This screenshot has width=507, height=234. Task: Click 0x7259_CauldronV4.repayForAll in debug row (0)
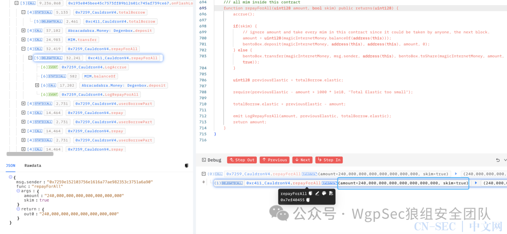262,174
